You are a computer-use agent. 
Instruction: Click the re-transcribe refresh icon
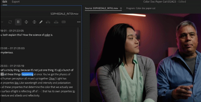tap(10, 22)
